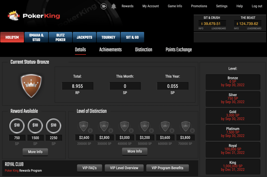This screenshot has height=177, width=267.
Task: Click The Beast jackpot amount $124,739.62
Action: [x=248, y=24]
